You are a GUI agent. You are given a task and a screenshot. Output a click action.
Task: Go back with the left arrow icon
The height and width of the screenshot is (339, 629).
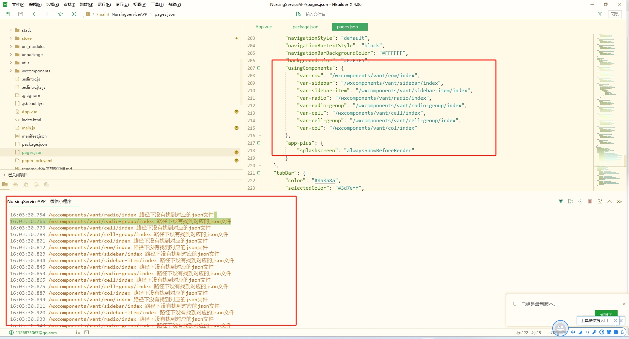34,14
